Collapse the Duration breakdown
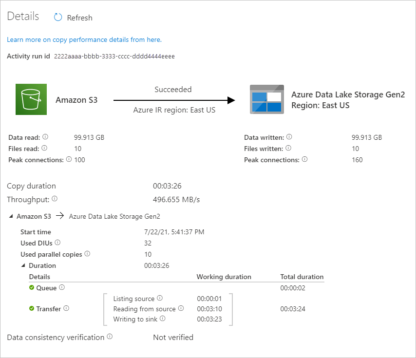 (x=23, y=264)
